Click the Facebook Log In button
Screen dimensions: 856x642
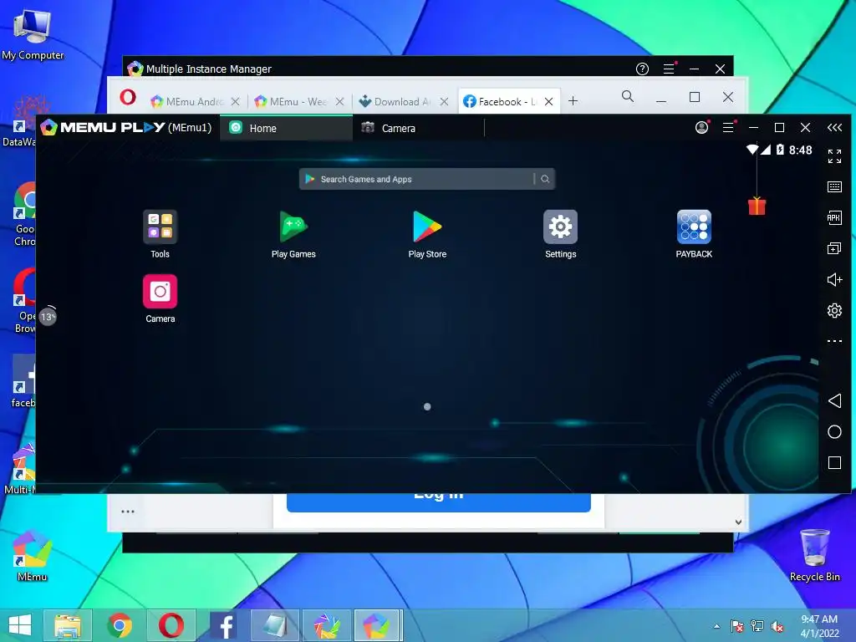(438, 502)
